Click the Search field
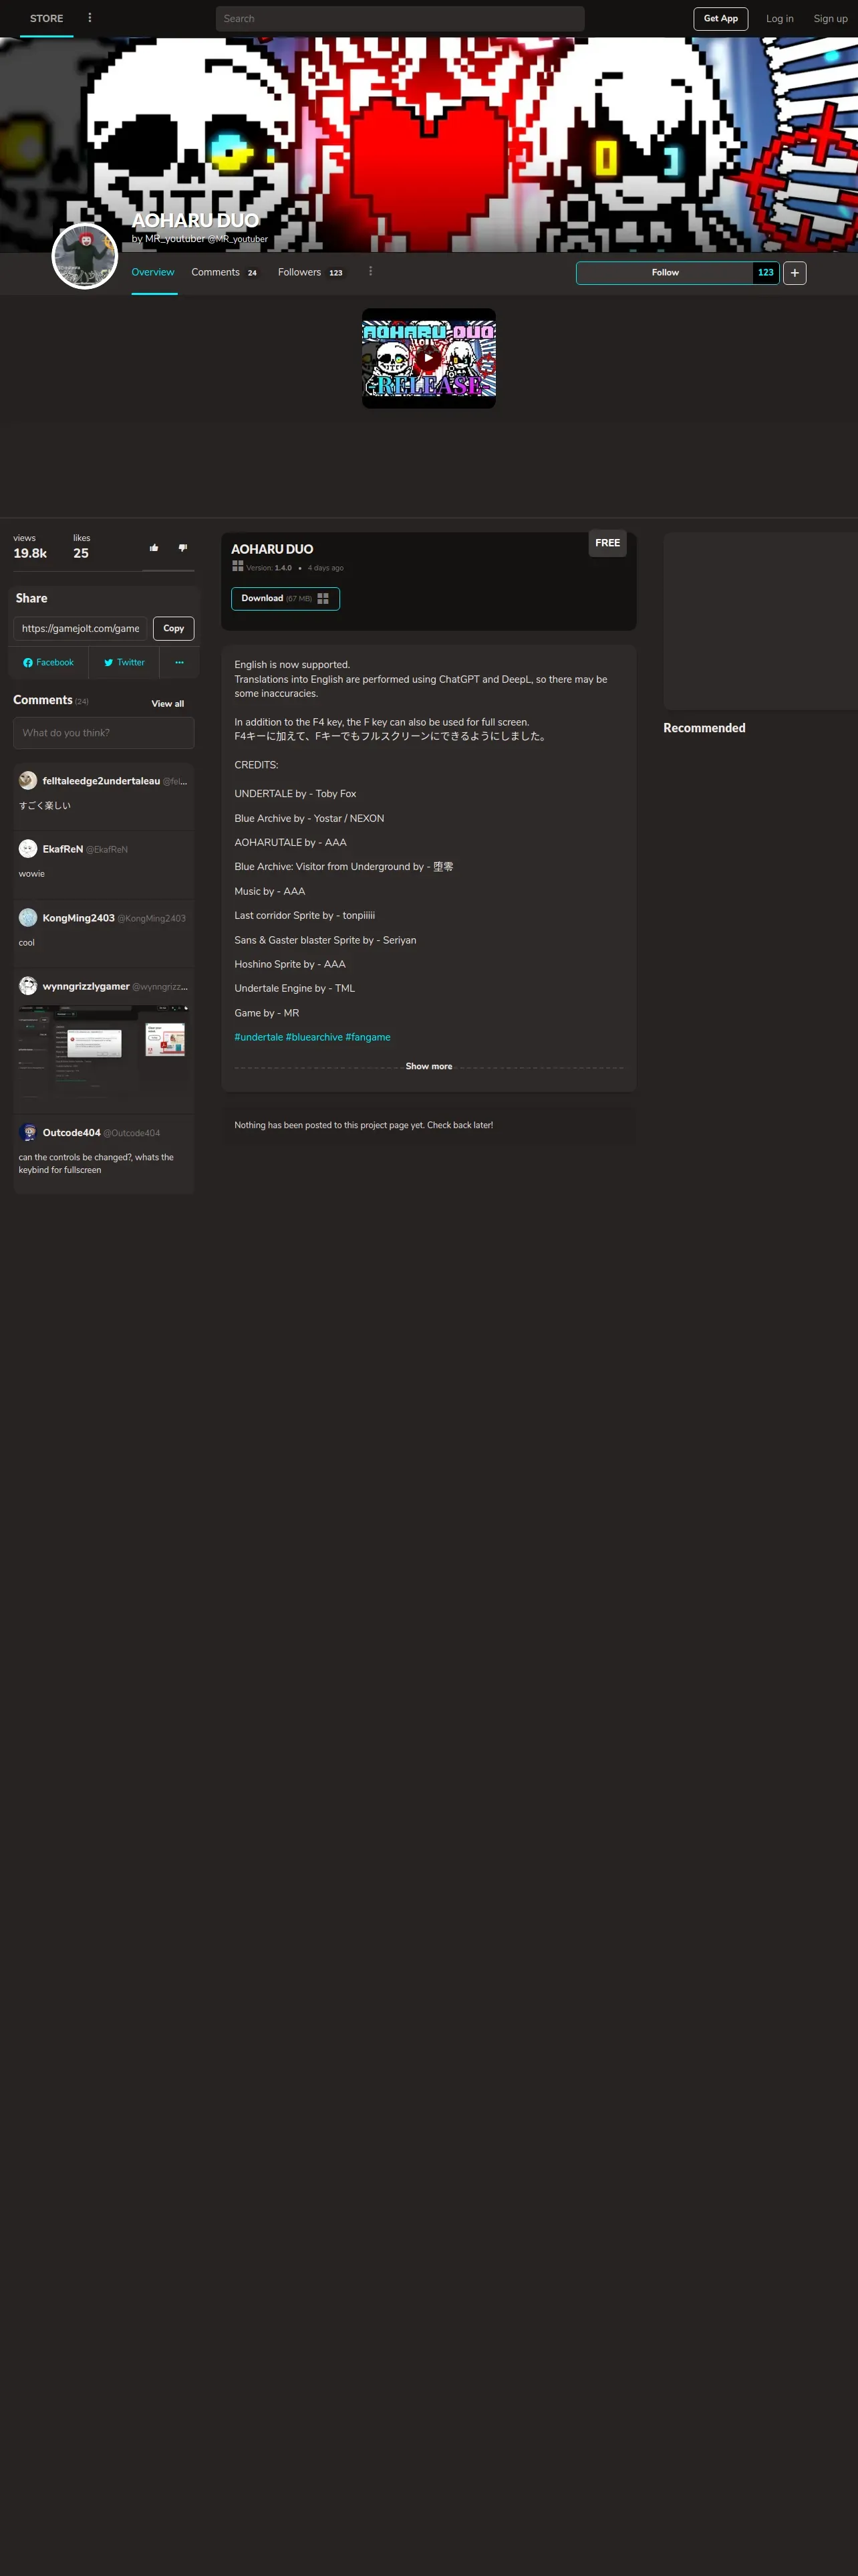The height and width of the screenshot is (2576, 858). 400,18
